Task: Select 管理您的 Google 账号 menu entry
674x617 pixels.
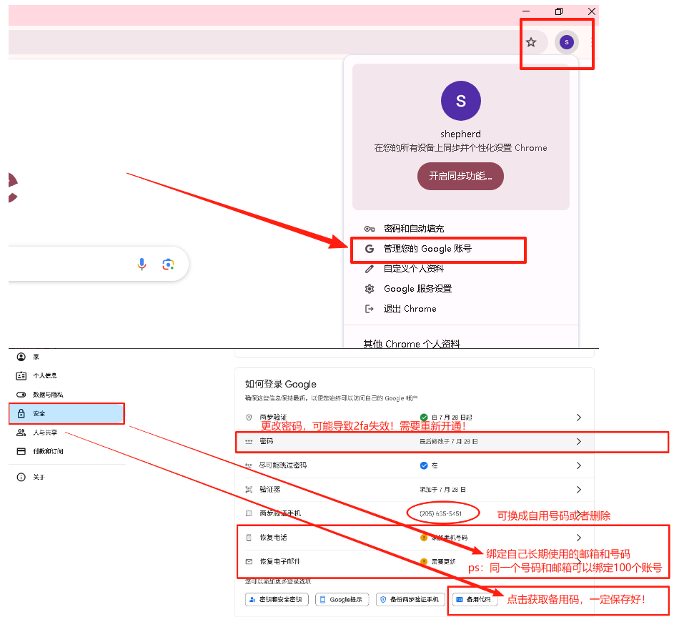Action: tap(427, 249)
